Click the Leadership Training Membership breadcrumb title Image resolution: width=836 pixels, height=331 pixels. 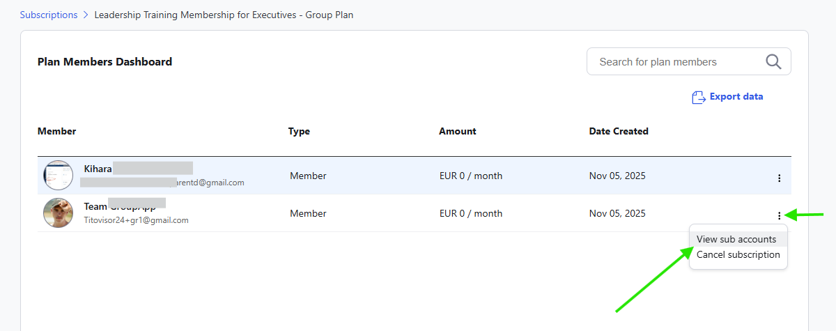(224, 15)
